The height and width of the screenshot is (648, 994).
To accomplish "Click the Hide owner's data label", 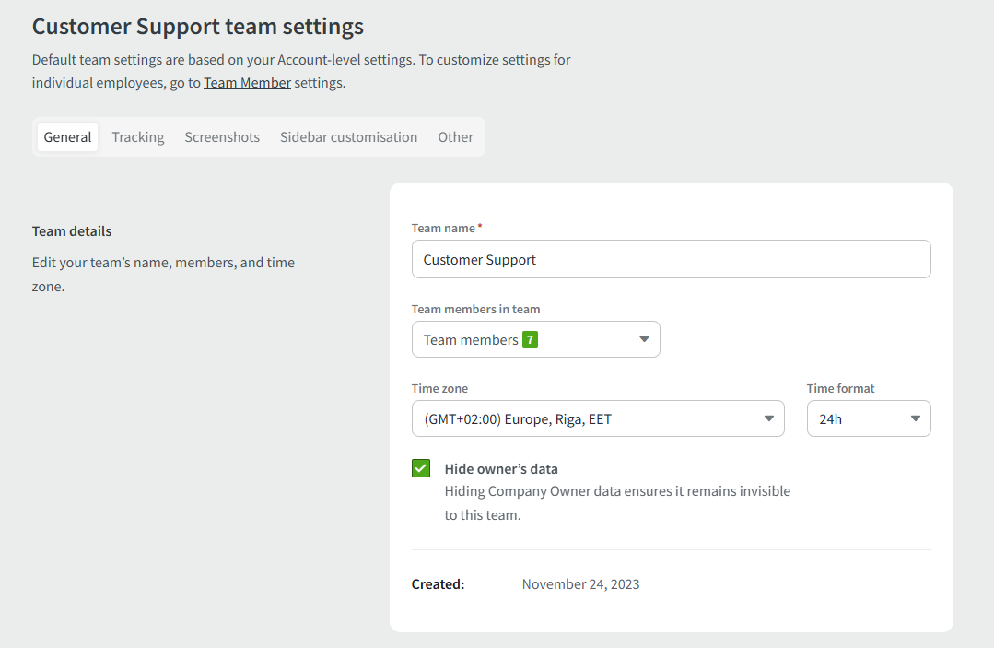I will tap(501, 469).
